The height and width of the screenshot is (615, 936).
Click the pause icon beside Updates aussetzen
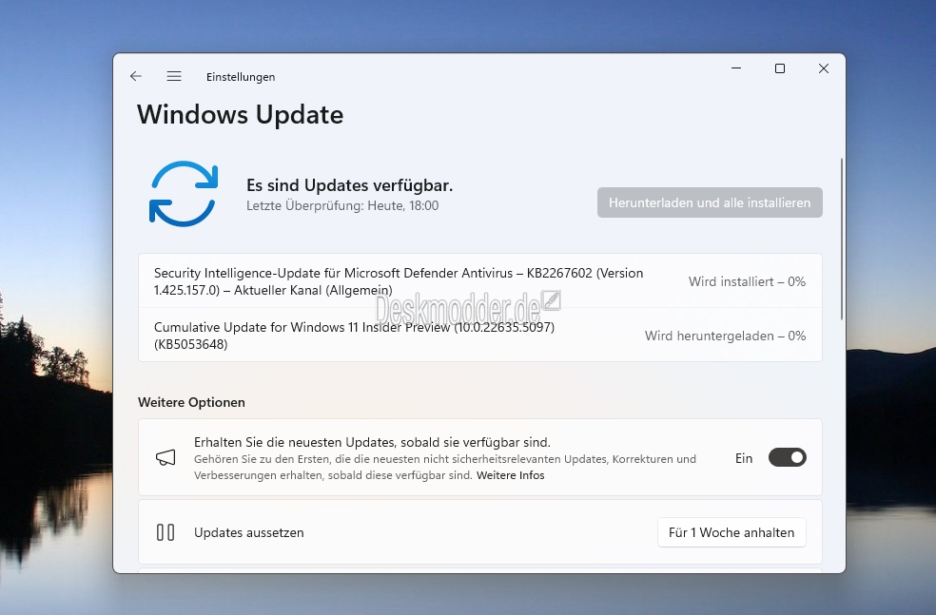coord(166,532)
